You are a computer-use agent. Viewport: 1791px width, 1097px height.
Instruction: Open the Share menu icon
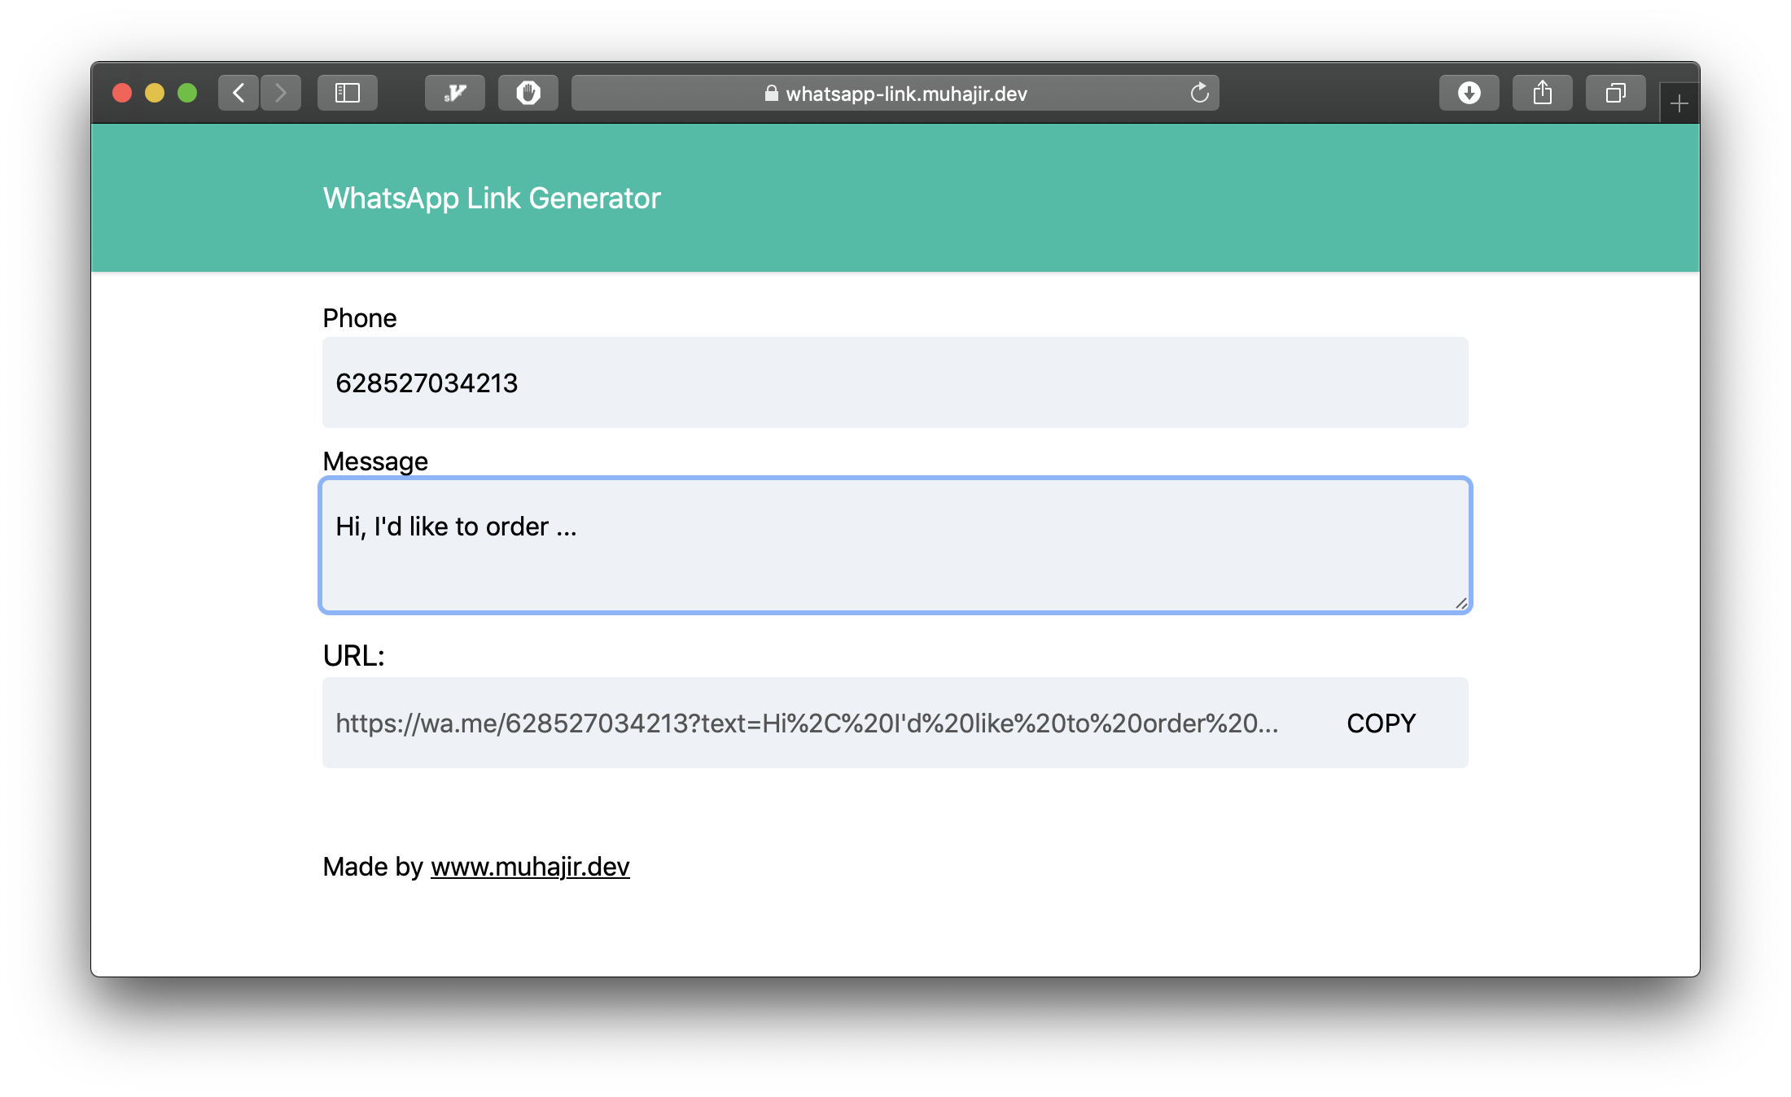1542,93
